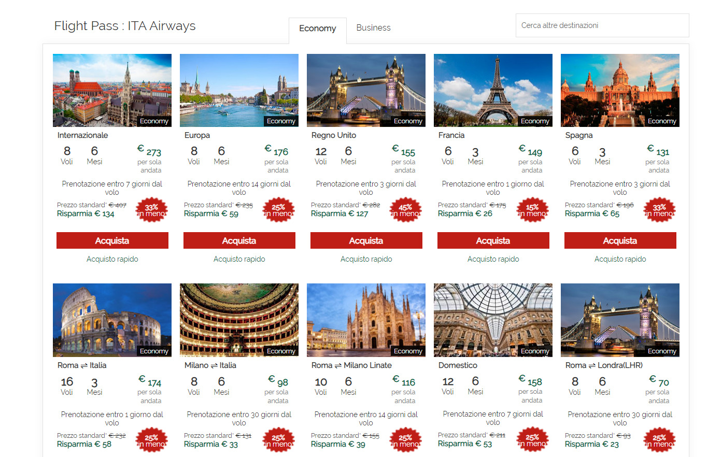Open the Francia Eiffel Tower photo

[x=493, y=90]
